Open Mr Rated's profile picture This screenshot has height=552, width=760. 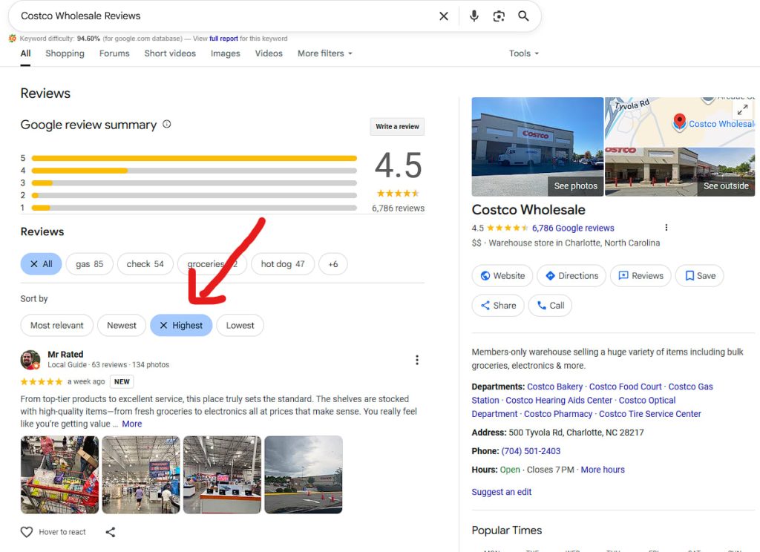(x=30, y=360)
